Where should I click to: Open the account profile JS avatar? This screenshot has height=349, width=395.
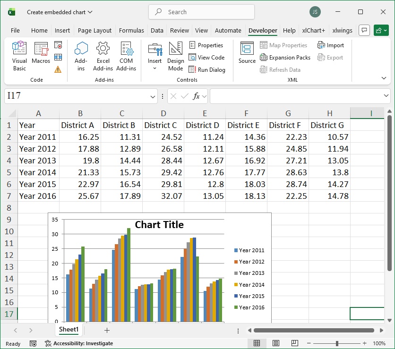(x=315, y=12)
